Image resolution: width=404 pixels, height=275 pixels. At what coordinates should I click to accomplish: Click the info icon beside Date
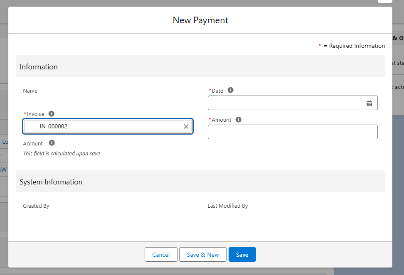click(231, 90)
